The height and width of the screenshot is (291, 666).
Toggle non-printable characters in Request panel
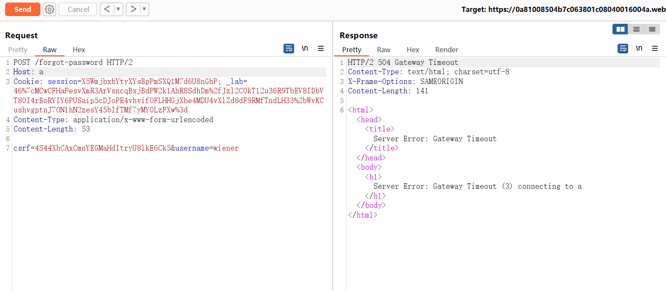tap(305, 49)
